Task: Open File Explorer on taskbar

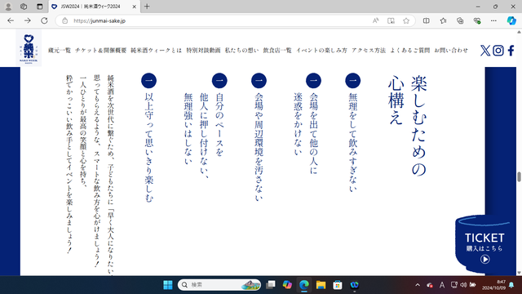Action: pos(321,285)
